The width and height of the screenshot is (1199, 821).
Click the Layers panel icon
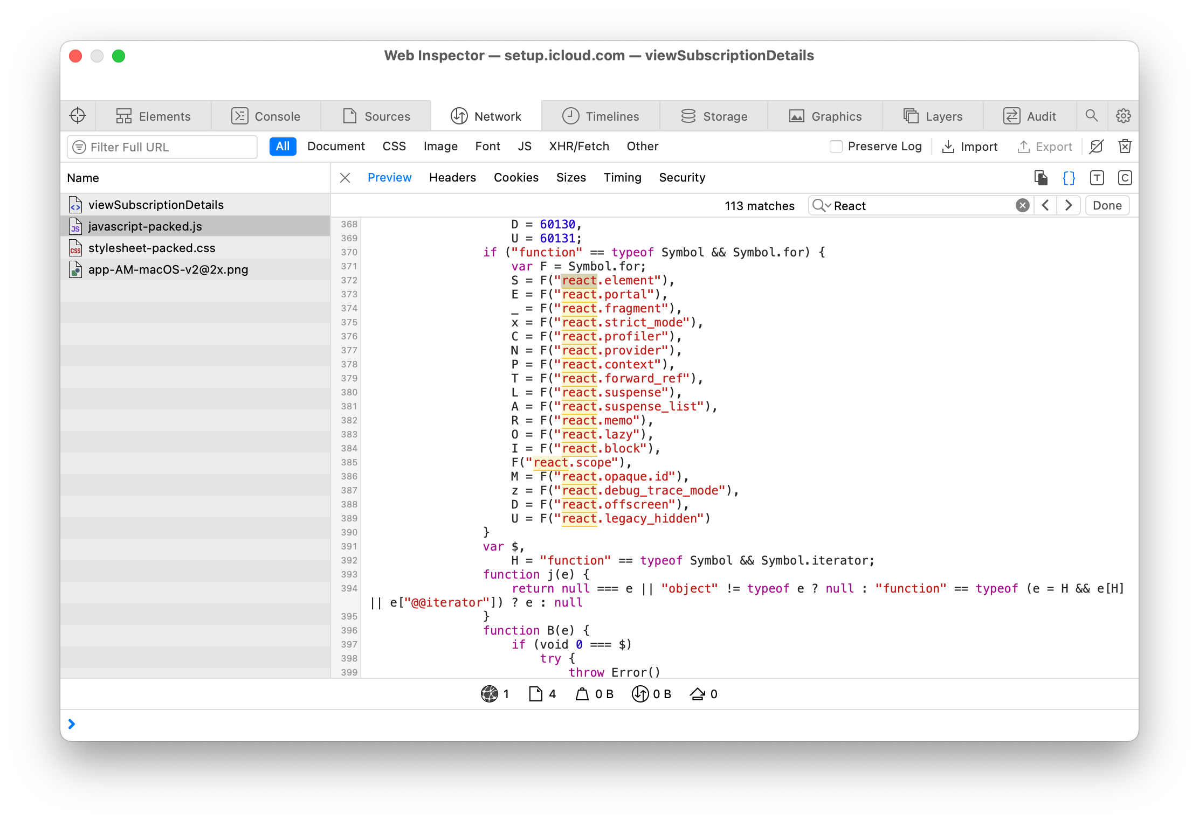pos(912,116)
